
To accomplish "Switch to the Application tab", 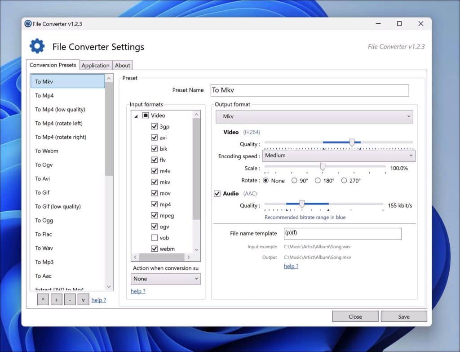I will point(96,65).
